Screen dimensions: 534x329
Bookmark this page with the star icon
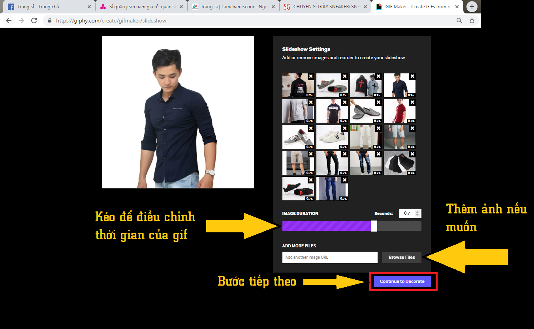(x=472, y=21)
